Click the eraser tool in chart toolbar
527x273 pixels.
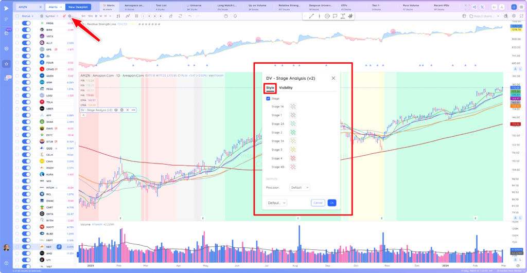click(x=171, y=16)
